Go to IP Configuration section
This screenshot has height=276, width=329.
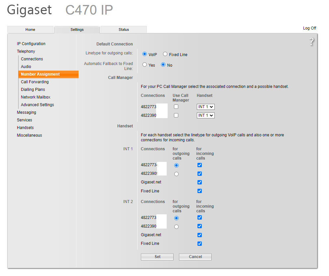click(x=31, y=44)
